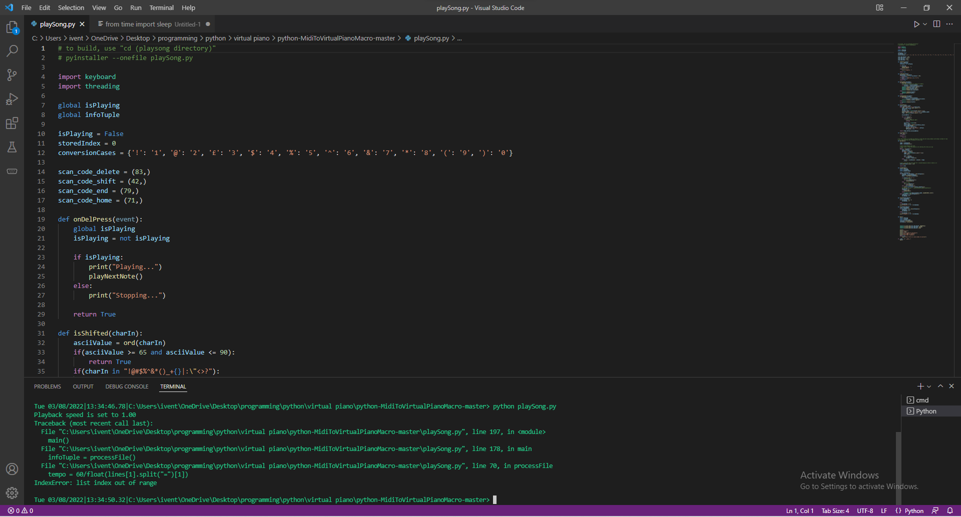
Task: Open the Run and Debug panel
Action: [x=12, y=99]
